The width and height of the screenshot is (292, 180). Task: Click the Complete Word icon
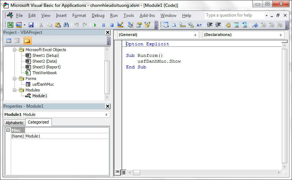click(x=199, y=25)
